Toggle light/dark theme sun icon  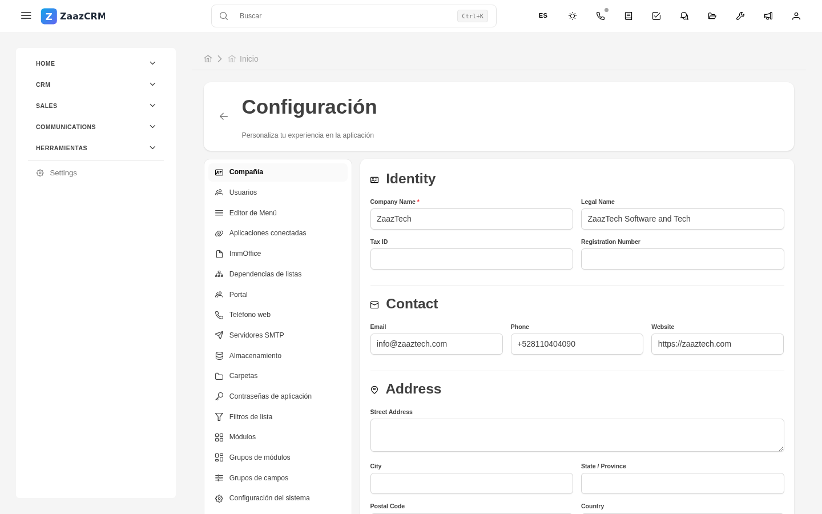(x=573, y=16)
